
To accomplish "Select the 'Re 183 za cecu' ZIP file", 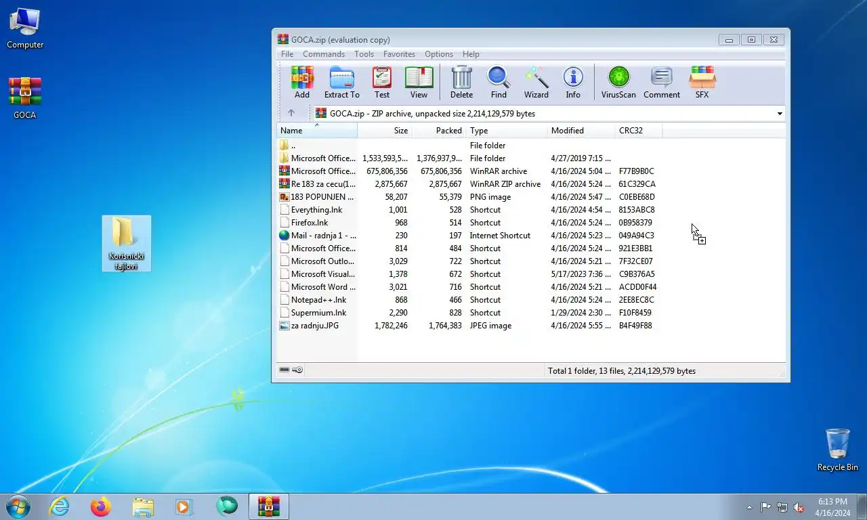I will [x=531, y=183].
